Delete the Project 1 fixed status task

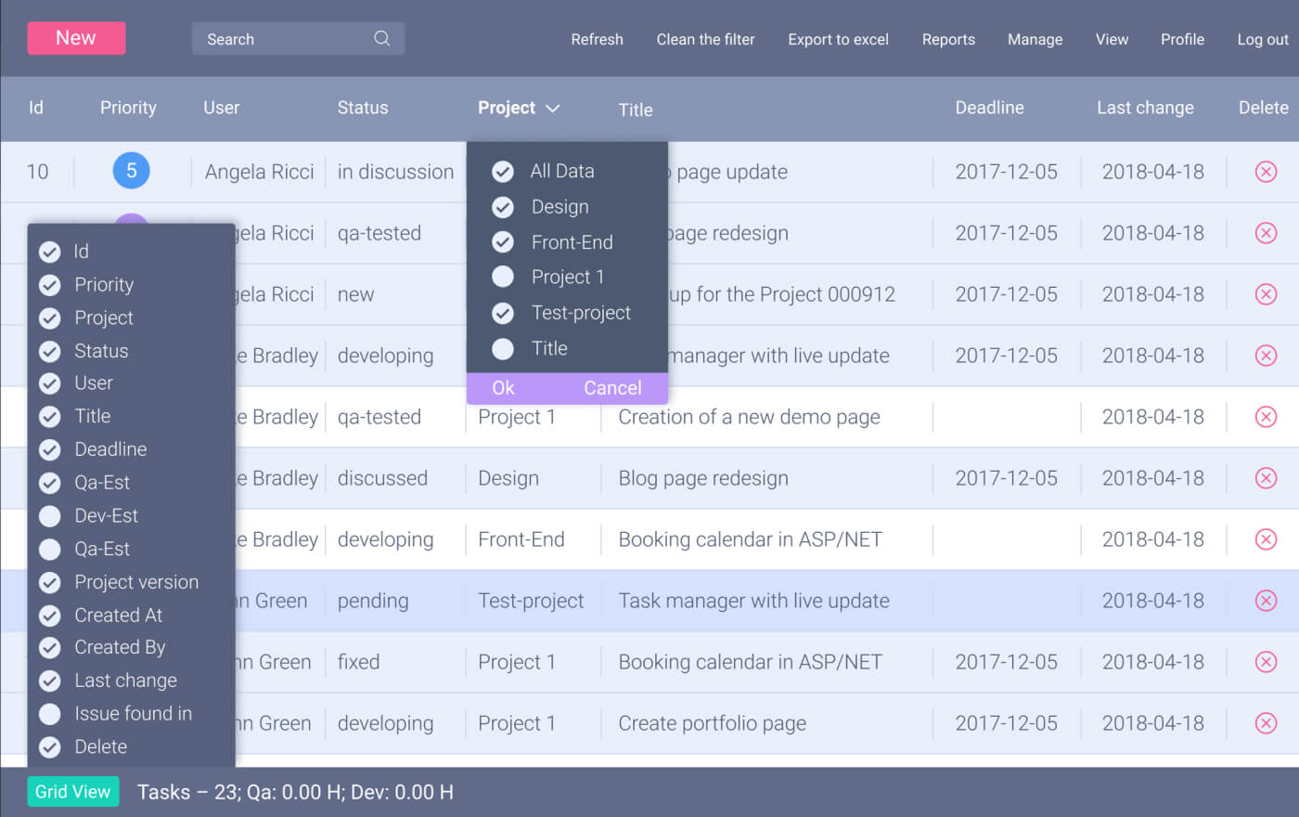(x=1266, y=662)
